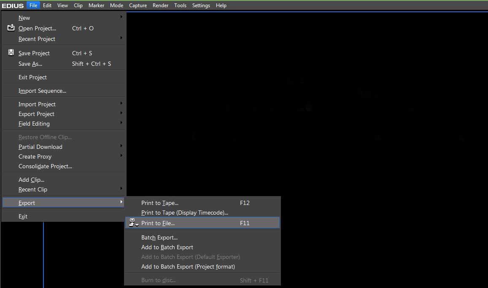Choose Batch Export option
This screenshot has width=488, height=288.
click(159, 237)
